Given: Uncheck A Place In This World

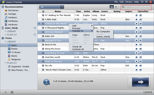Looking at the screenshot, I should tap(43, 24).
